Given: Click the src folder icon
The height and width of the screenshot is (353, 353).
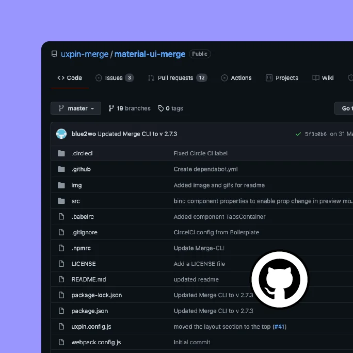Looking at the screenshot, I should [61, 201].
